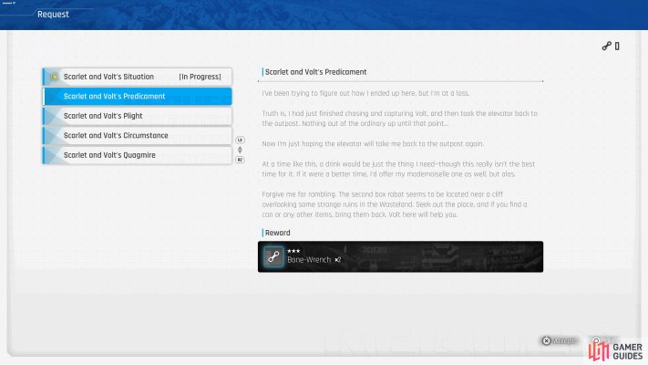This screenshot has height=365, width=648.
Task: Click the R2 scroll-down prompt icon
Action: 240,160
